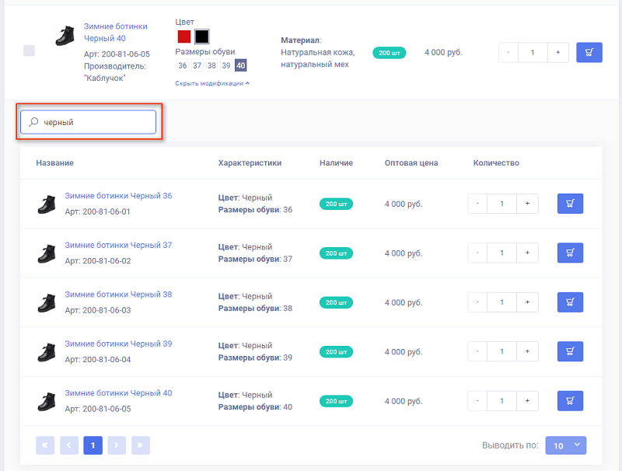
Task: Decrease quantity for Черный 36 row
Action: click(x=477, y=204)
